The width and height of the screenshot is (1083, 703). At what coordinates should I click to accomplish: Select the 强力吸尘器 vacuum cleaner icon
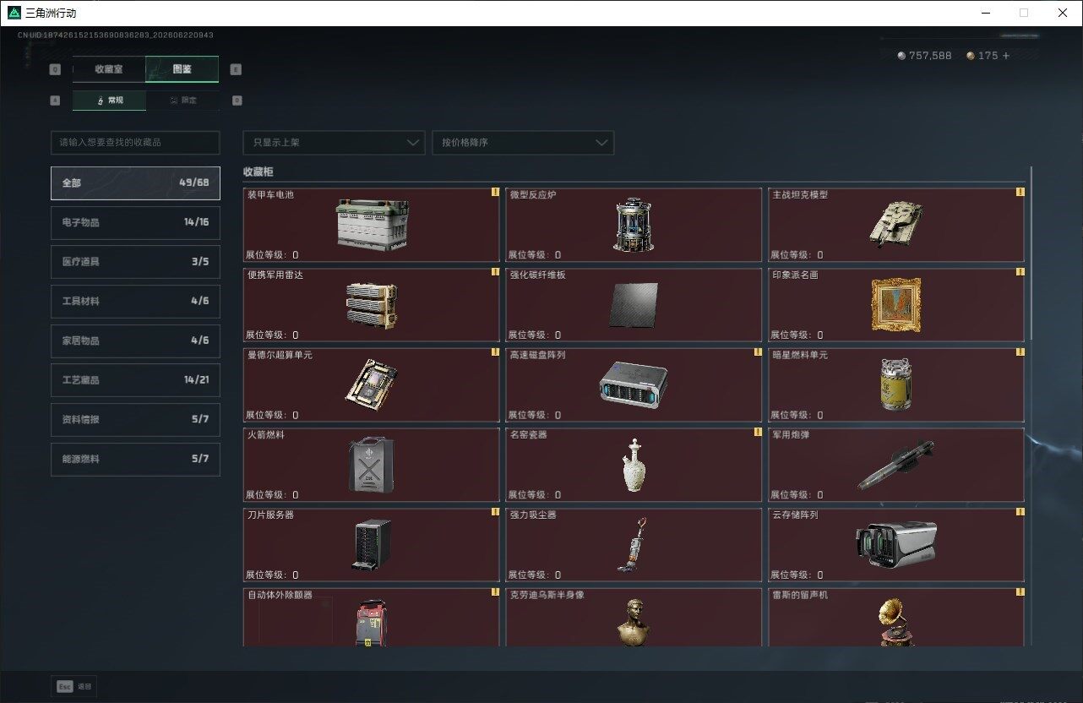click(x=634, y=545)
